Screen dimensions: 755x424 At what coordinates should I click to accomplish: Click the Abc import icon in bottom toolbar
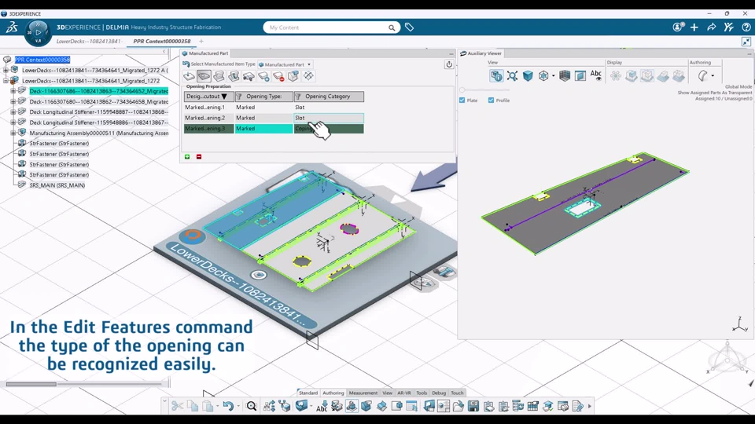point(322,406)
